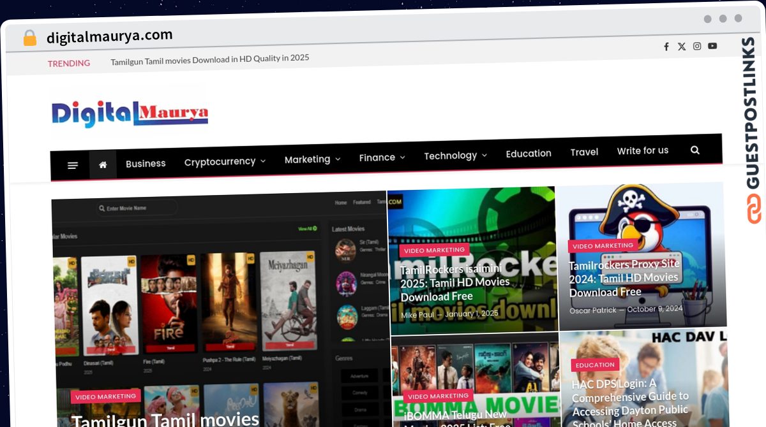The width and height of the screenshot is (766, 427).
Task: Select Travel in the navigation bar
Action: tap(584, 152)
